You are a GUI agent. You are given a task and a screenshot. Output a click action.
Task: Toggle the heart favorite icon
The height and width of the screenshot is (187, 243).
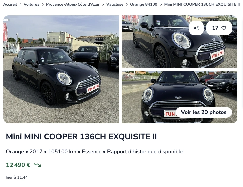223,28
